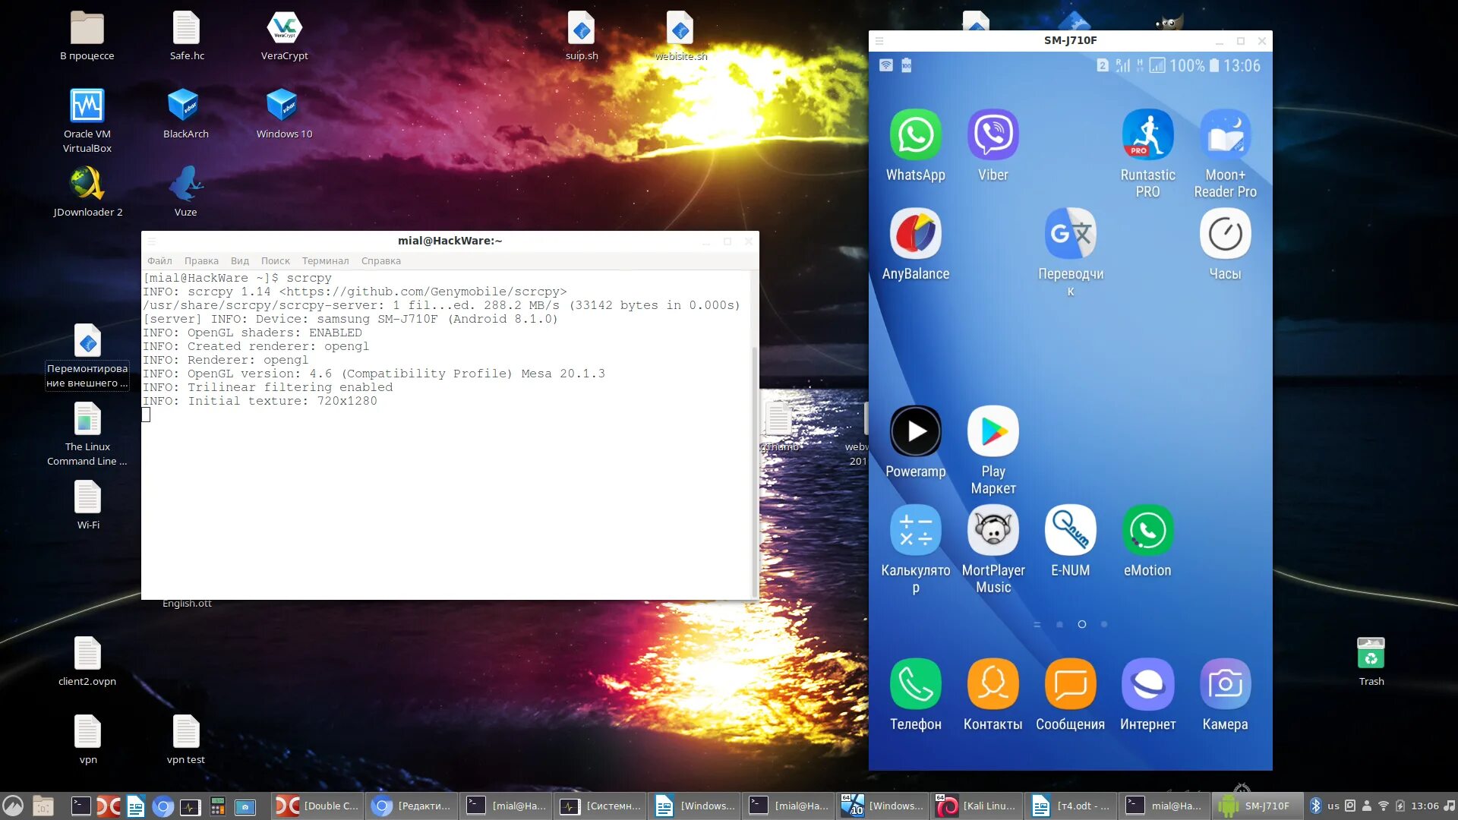Switch to the SM-J710F taskbar entry

1258,806
